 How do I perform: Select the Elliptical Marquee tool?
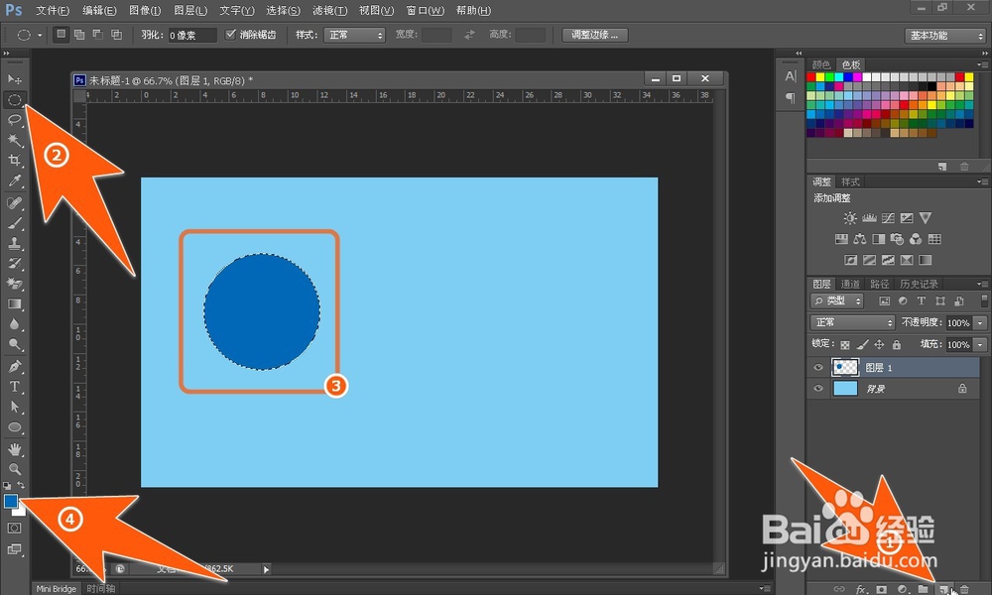click(x=15, y=100)
